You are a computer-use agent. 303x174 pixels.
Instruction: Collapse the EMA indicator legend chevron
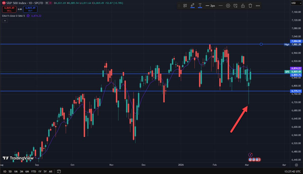[5, 20]
